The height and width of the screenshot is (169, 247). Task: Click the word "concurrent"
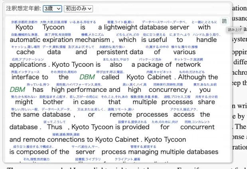(x=198, y=127)
